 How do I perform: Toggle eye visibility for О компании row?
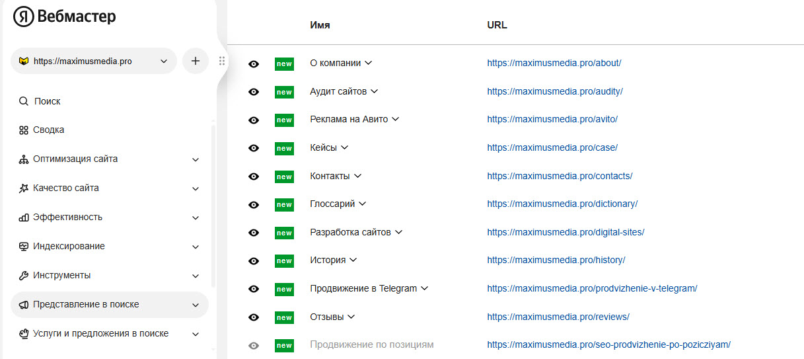click(253, 63)
